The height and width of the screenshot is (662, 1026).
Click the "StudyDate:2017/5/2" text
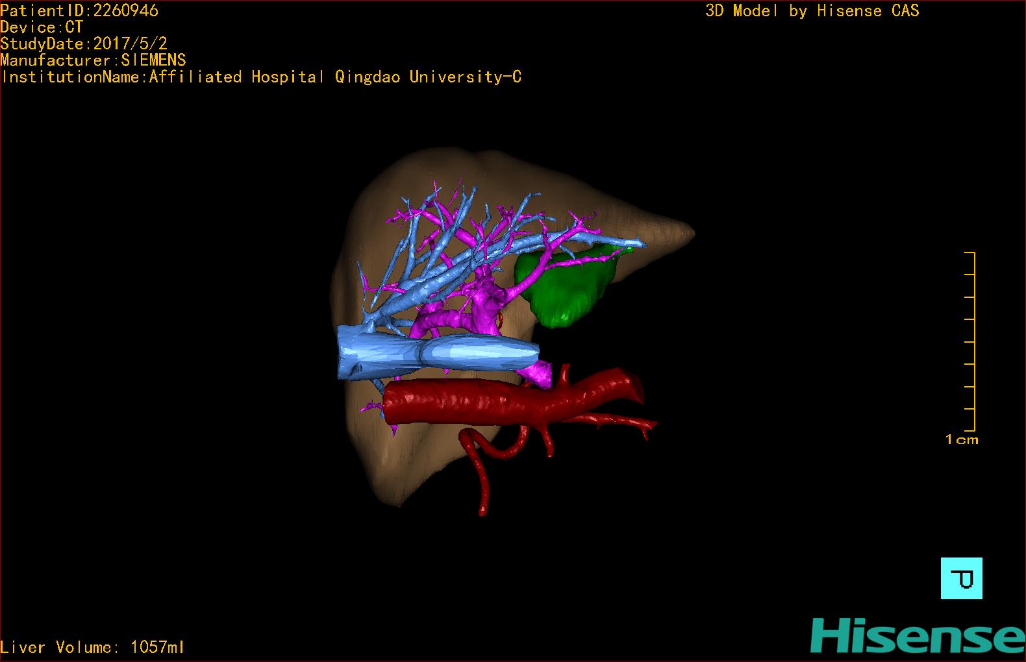[84, 43]
